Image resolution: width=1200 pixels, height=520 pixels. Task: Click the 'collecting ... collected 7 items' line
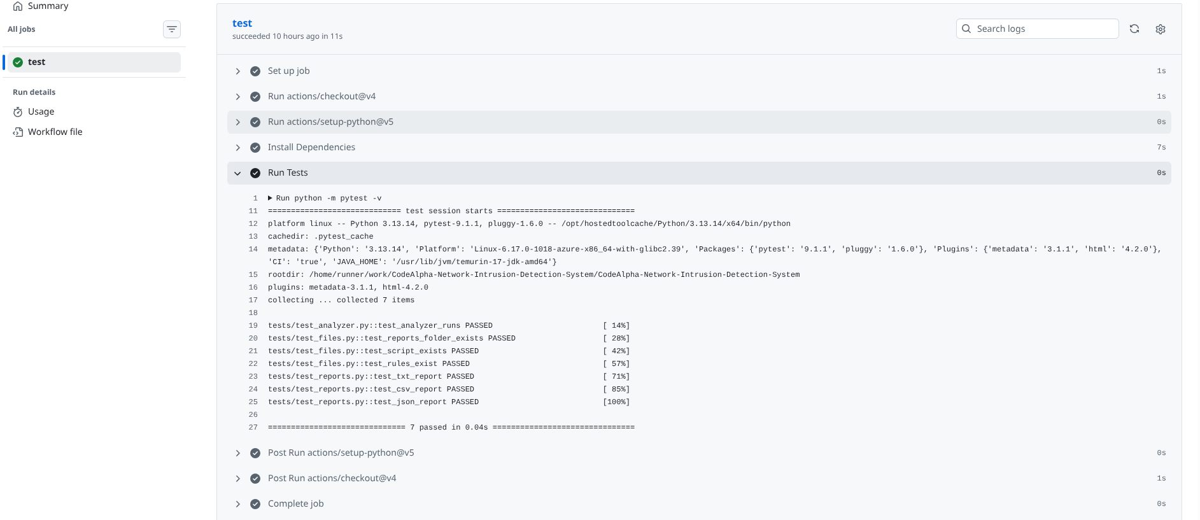point(341,300)
